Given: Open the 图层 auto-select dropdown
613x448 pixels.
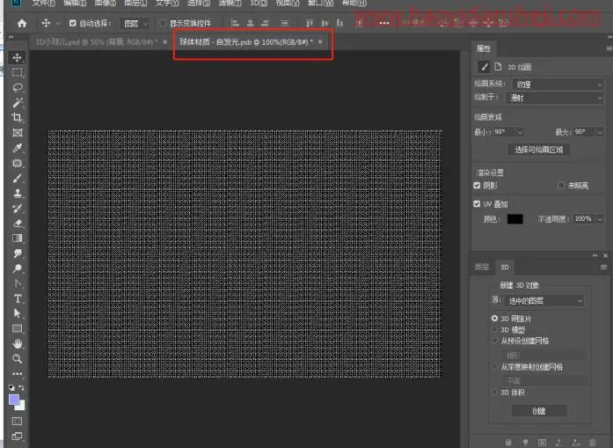Looking at the screenshot, I should click(135, 24).
